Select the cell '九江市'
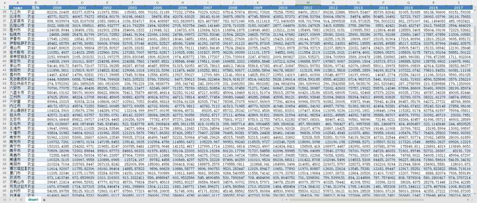Screen dimensions: 477x203 [x=18, y=12]
